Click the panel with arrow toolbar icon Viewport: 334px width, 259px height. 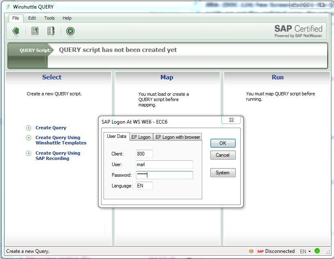[51, 31]
